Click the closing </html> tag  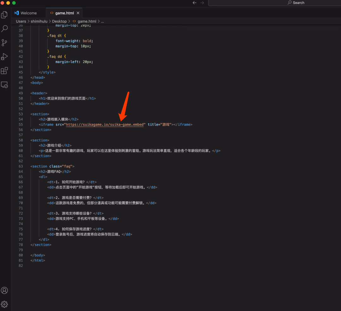(x=38, y=260)
